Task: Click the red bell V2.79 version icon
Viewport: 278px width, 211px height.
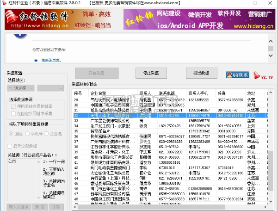Action: point(263,75)
